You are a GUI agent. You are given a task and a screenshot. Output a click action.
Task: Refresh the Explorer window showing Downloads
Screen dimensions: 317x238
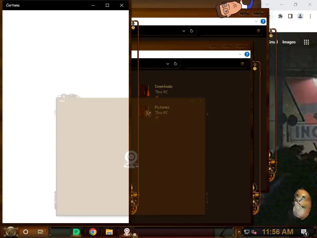(x=176, y=64)
